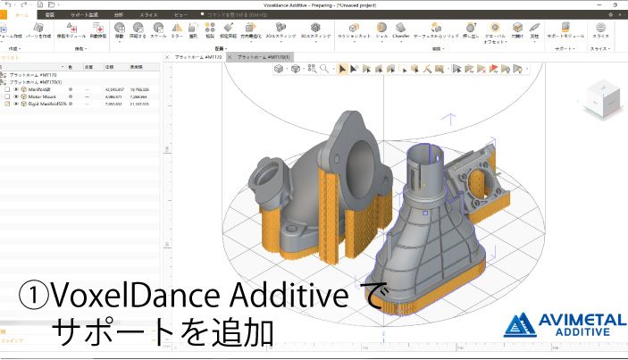Expand the 作成 group dropdown arrow

(20, 49)
